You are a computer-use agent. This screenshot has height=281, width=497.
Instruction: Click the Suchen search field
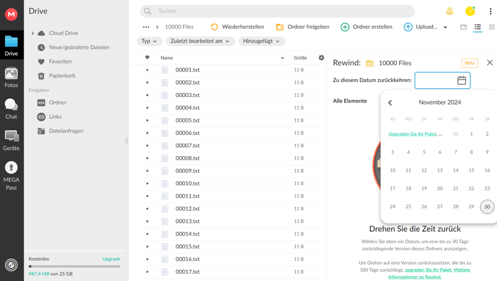tap(280, 11)
